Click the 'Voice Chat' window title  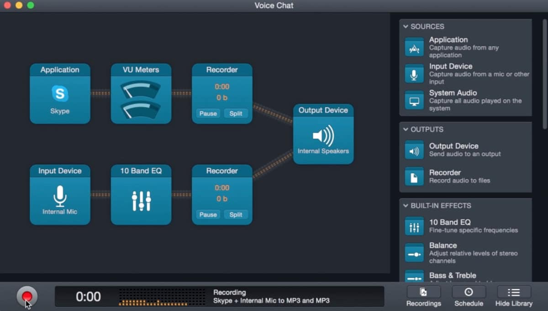(x=274, y=5)
